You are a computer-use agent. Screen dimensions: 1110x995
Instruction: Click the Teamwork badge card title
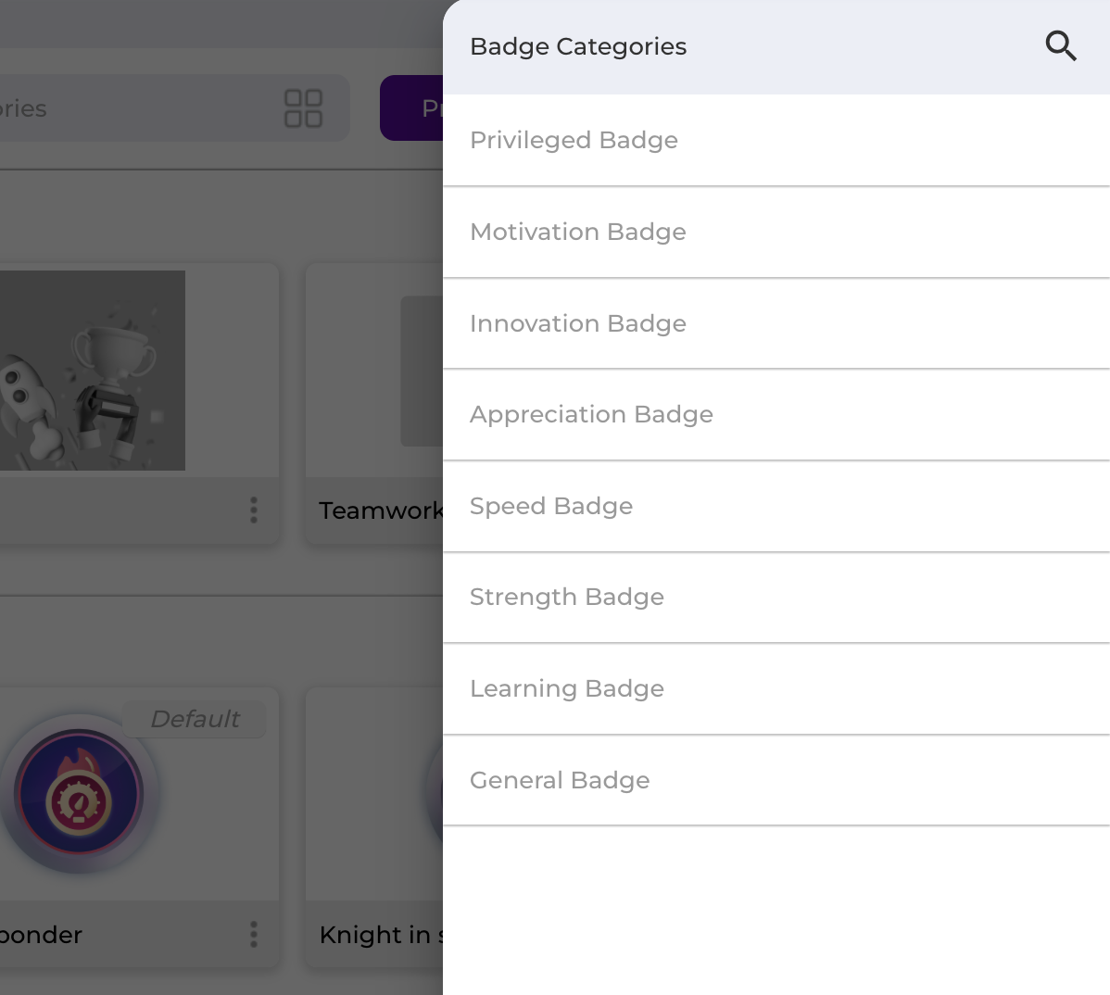[x=380, y=510]
